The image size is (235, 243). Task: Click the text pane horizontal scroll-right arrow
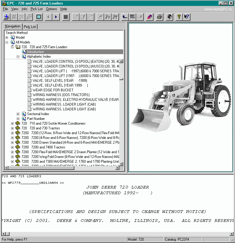(x=232, y=234)
